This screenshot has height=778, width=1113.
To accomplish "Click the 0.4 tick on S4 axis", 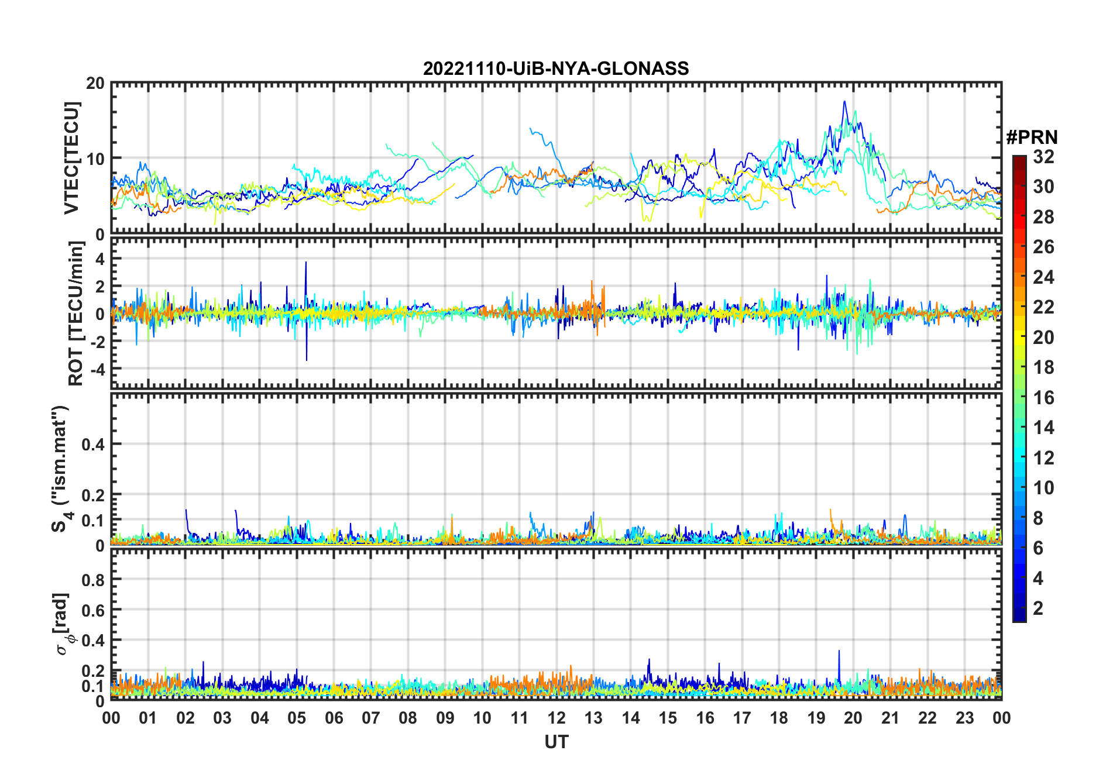I will point(93,445).
